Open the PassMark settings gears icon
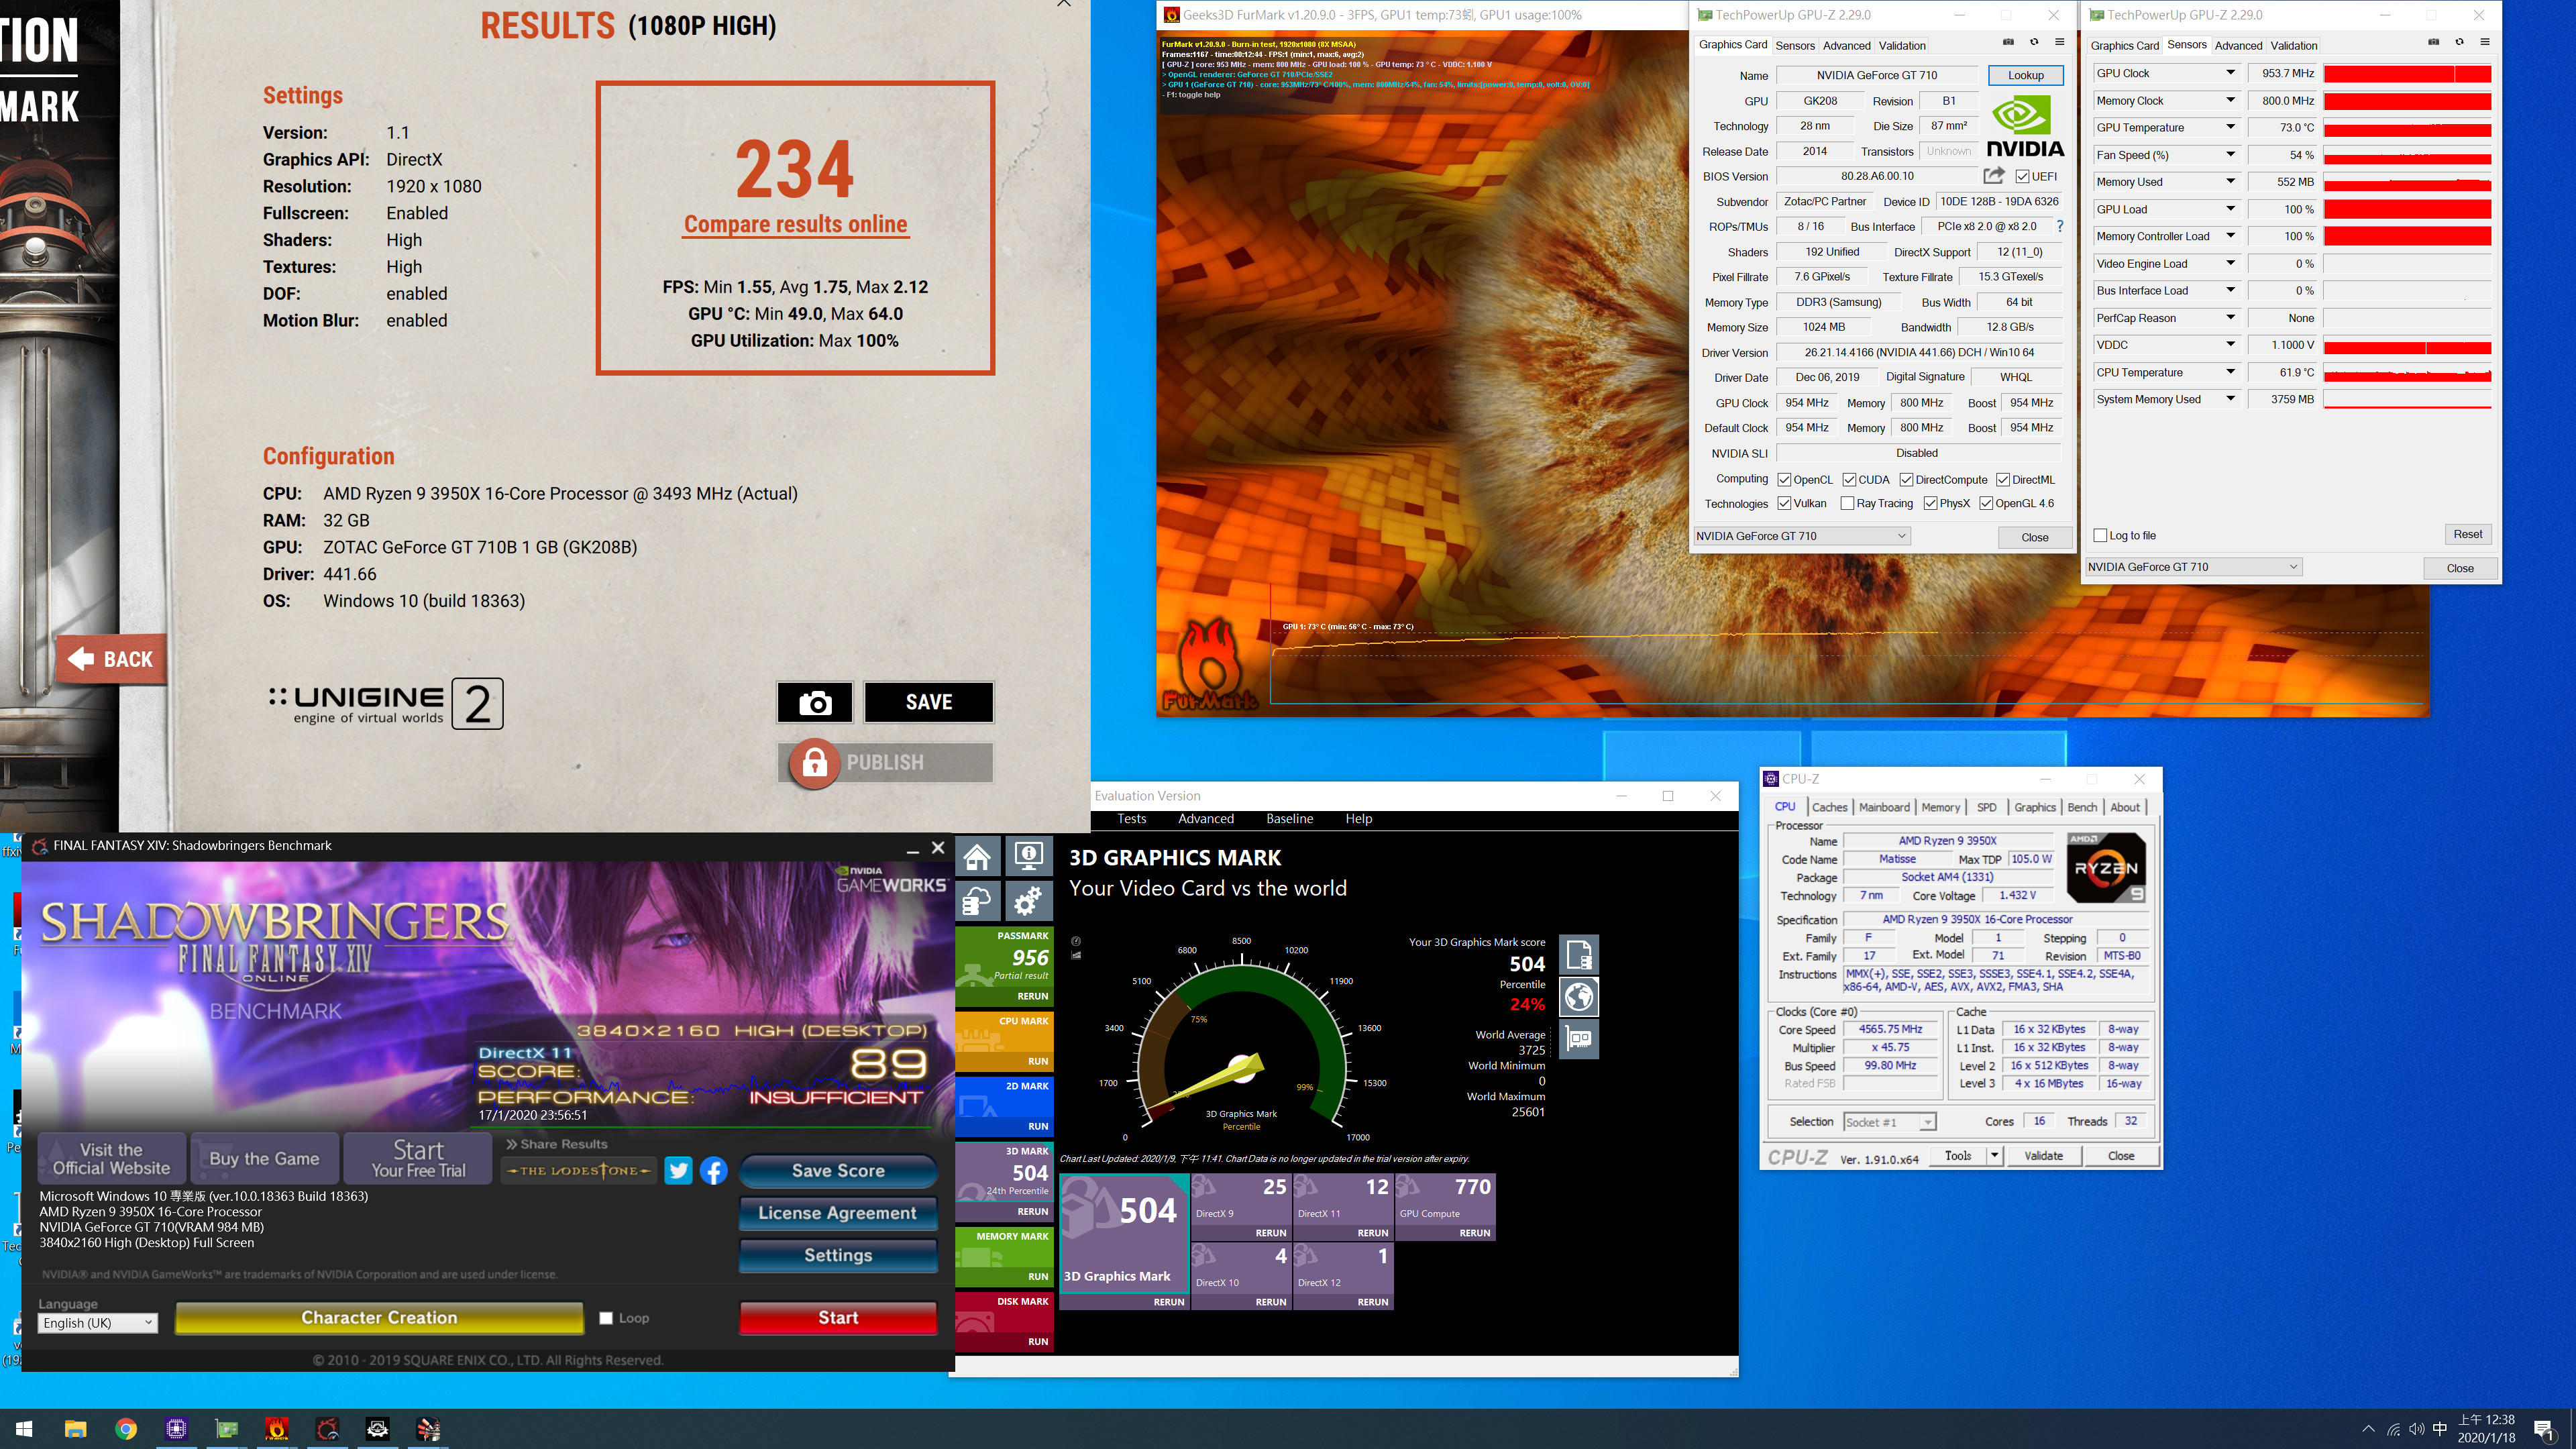The image size is (2576, 1449). [x=1028, y=901]
